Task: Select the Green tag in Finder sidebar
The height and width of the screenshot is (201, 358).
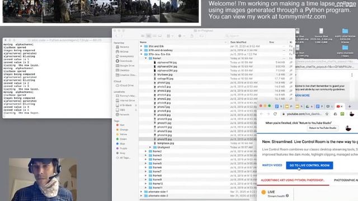Action: 121,139
